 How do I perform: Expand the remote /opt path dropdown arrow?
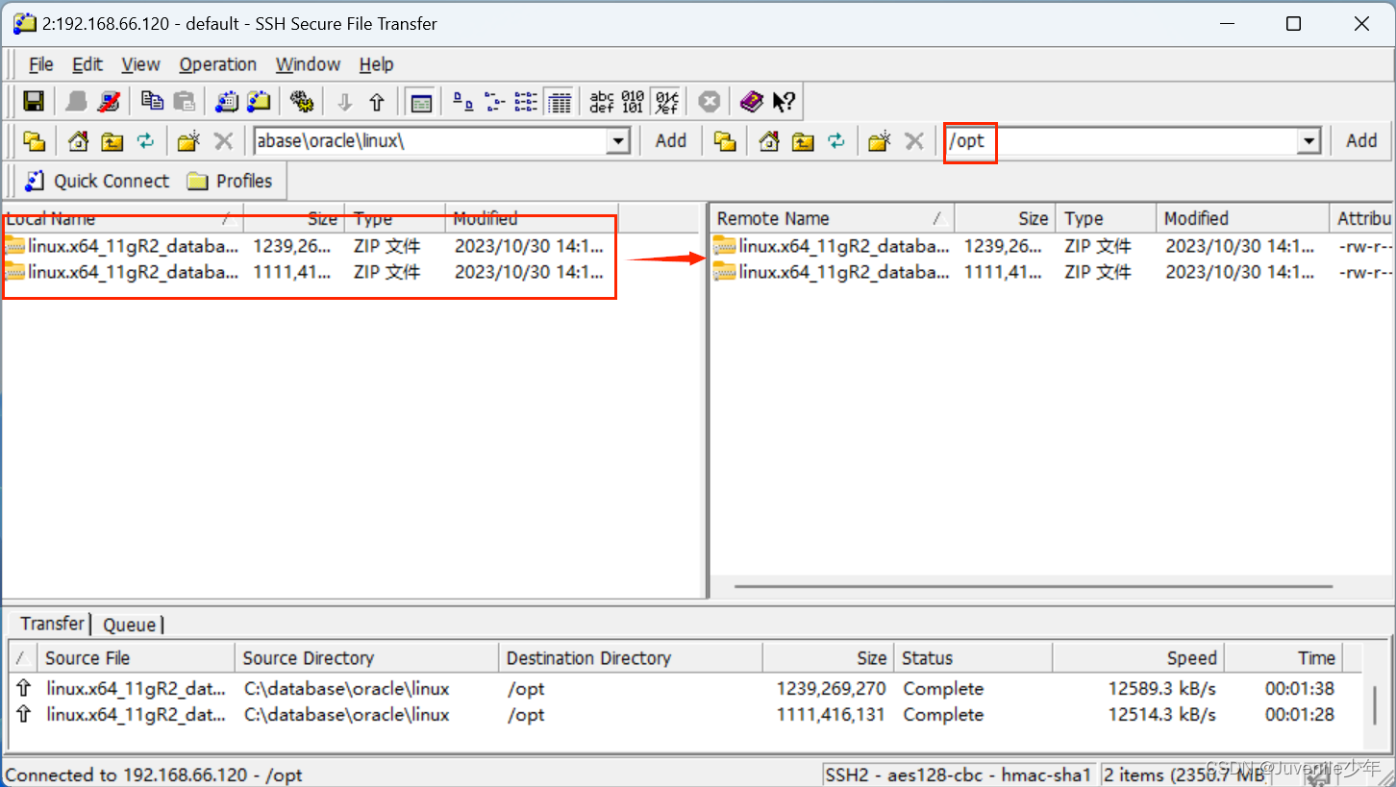click(1309, 141)
